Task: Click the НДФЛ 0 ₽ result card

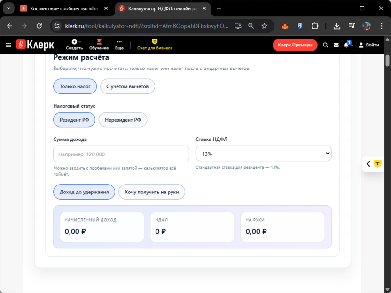Action: pos(192,227)
